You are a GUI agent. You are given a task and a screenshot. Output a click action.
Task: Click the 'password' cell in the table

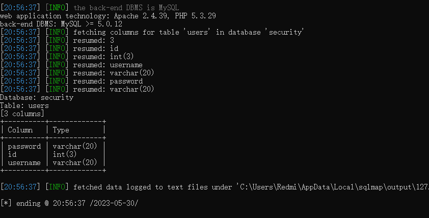tap(24, 146)
